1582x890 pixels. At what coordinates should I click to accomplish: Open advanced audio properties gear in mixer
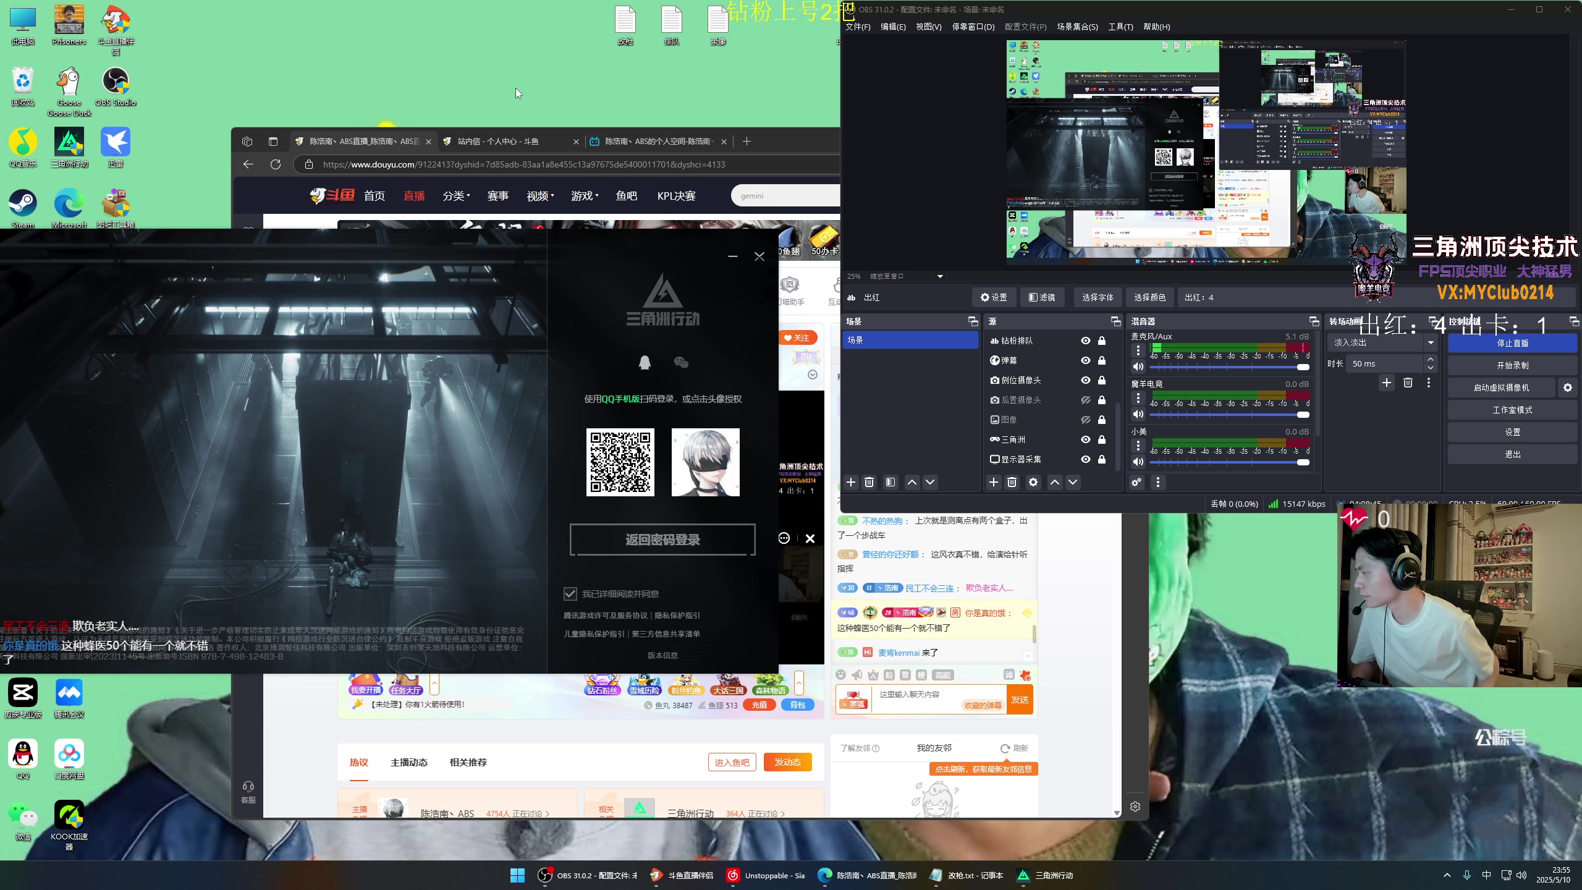pyautogui.click(x=1136, y=482)
